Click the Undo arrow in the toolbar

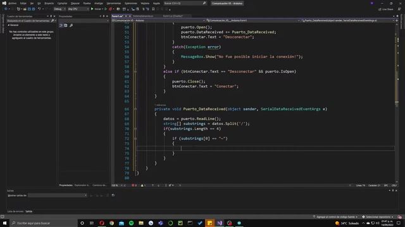[39, 9]
